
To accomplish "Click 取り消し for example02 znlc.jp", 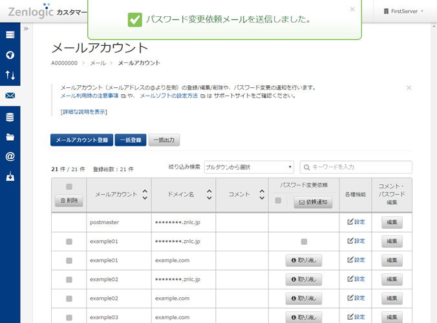I will pyautogui.click(x=303, y=279).
